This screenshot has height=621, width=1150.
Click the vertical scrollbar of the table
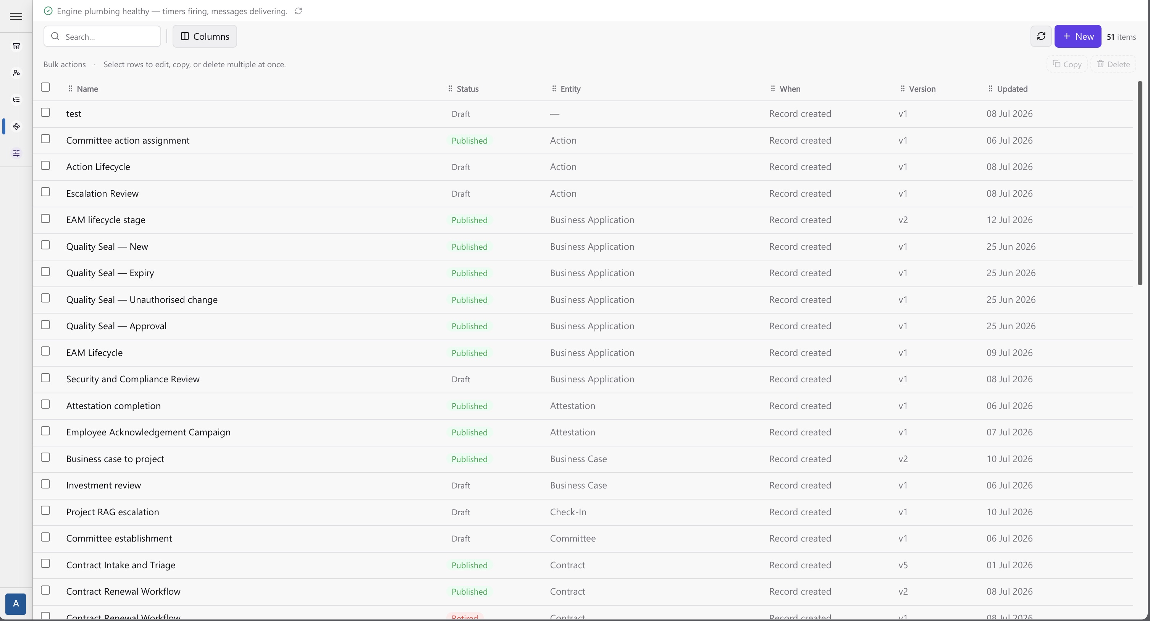coord(1140,183)
